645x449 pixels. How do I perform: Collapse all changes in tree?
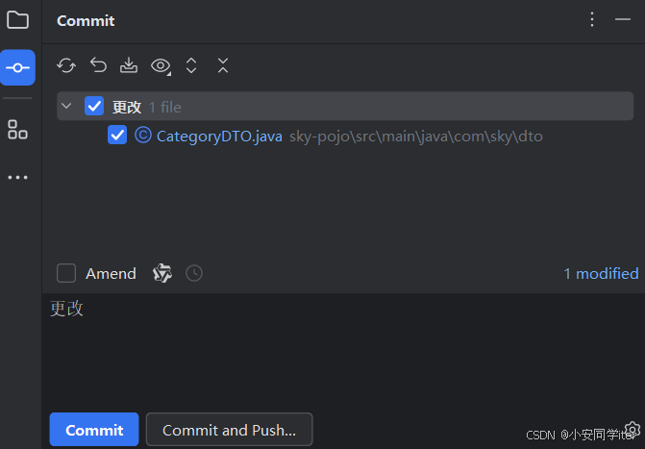223,65
